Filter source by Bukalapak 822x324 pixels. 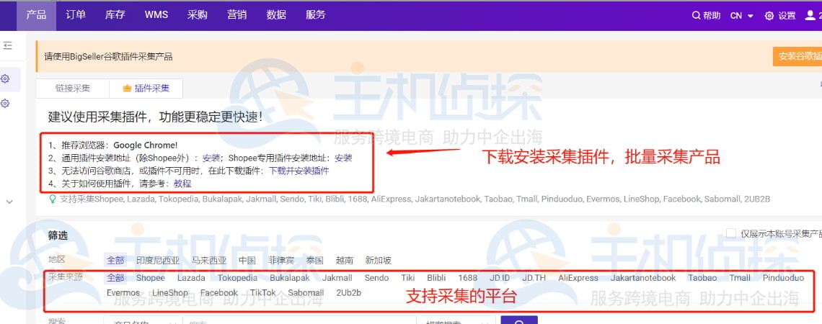pos(290,278)
